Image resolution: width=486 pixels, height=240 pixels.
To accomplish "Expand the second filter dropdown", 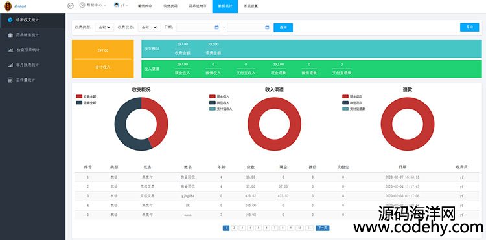I will (149, 28).
